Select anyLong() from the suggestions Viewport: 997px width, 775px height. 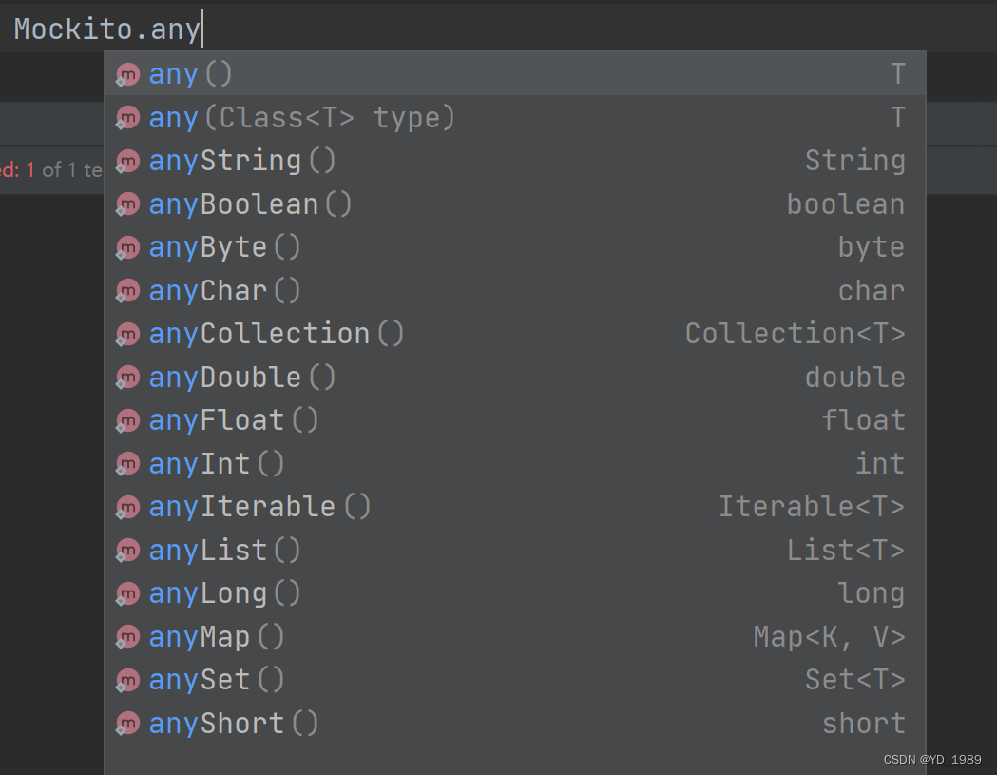point(224,593)
